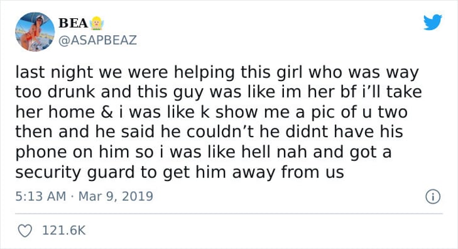Click the ampersand symbol in tweet text
Image resolution: width=458 pixels, height=249 pixels.
tap(107, 112)
